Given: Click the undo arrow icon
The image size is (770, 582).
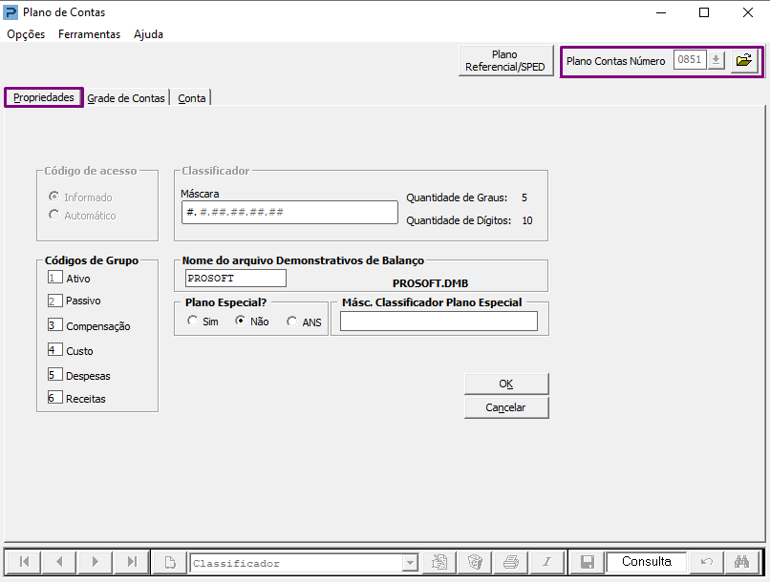Looking at the screenshot, I should (706, 562).
